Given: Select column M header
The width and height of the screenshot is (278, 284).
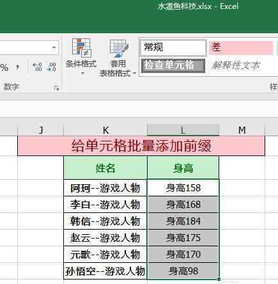Looking at the screenshot, I should pyautogui.click(x=242, y=130).
